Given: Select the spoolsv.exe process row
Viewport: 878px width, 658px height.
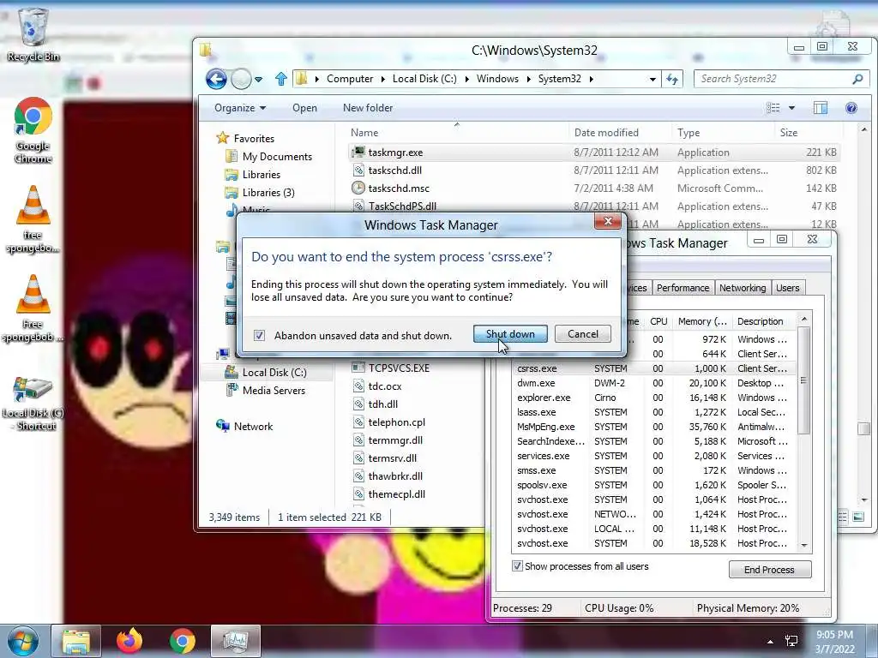Looking at the screenshot, I should (653, 485).
